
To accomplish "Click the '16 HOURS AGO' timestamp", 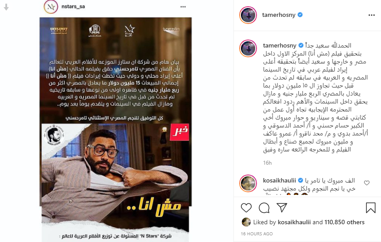I will coord(257,234).
